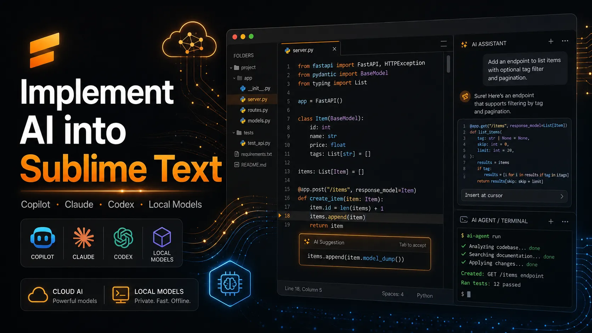
Task: Click the FOLDERS sidebar heading
Action: [x=244, y=56]
